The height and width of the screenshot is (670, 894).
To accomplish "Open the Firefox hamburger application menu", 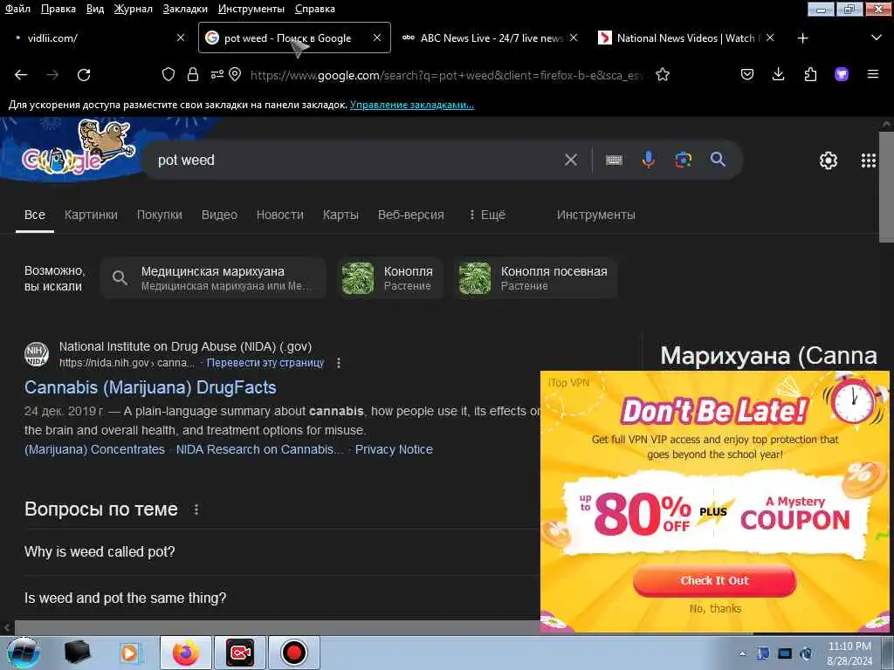I will tap(873, 75).
